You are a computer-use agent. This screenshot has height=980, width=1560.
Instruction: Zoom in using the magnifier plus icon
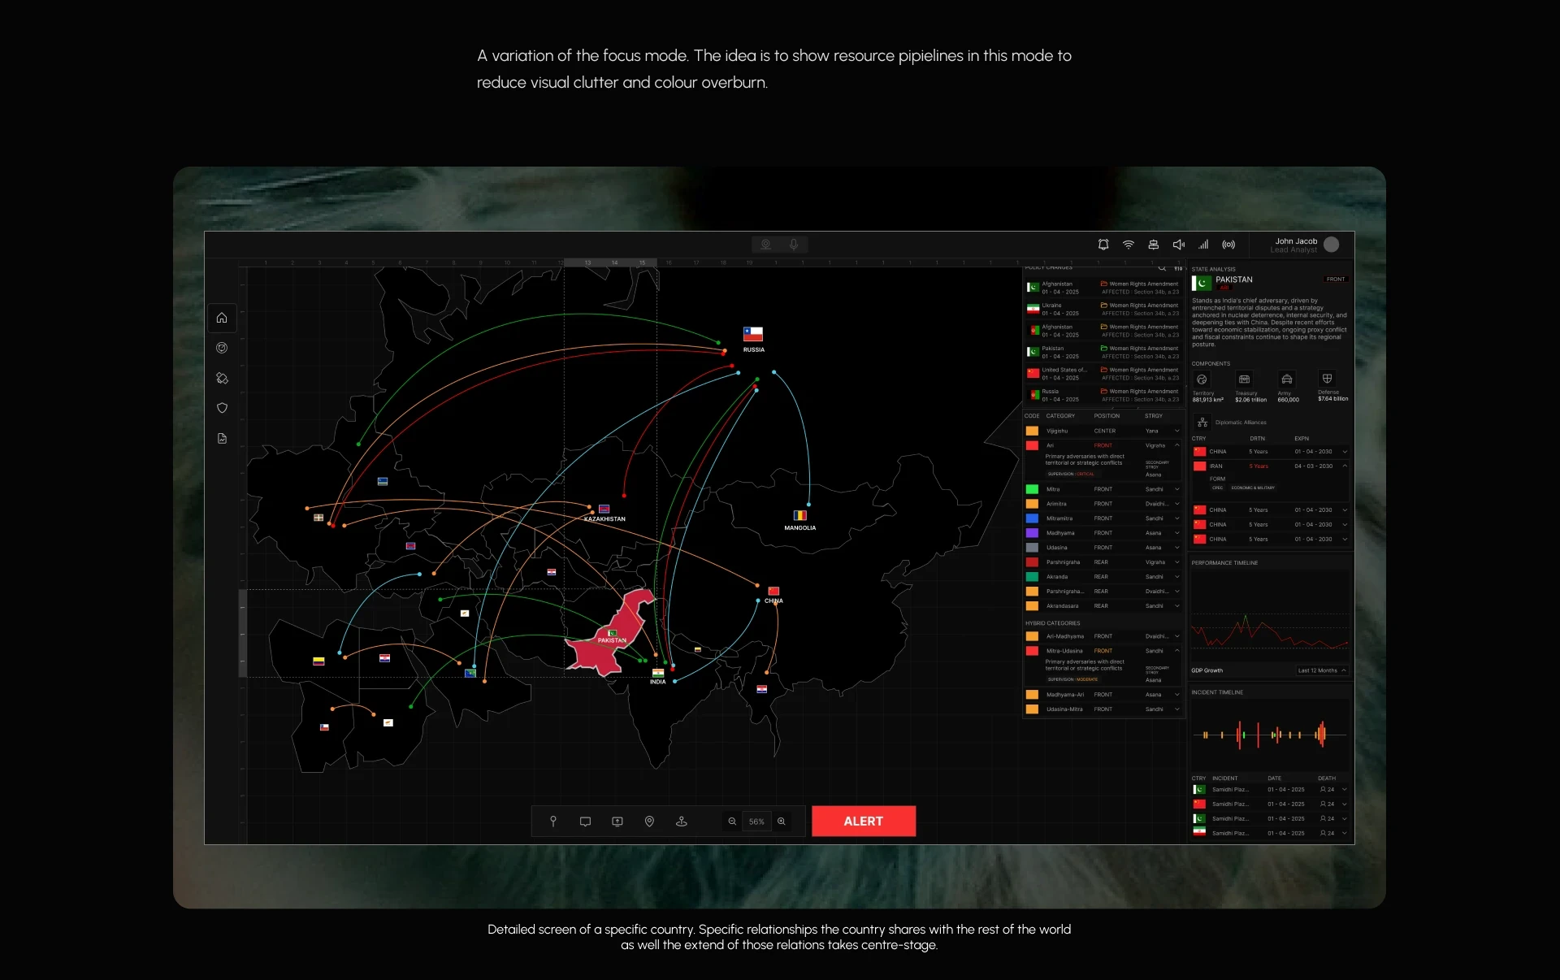[782, 822]
